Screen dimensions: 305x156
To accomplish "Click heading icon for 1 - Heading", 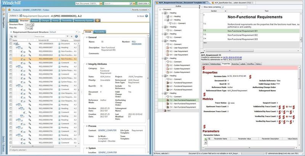I will [x=165, y=13].
